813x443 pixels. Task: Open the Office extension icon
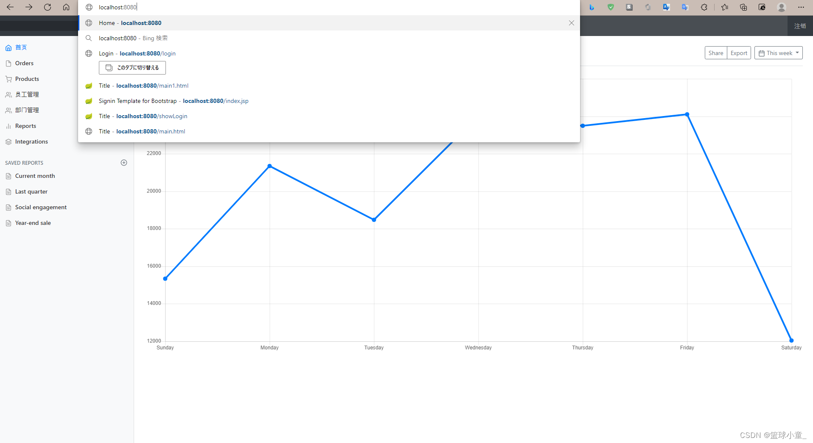[x=648, y=7]
